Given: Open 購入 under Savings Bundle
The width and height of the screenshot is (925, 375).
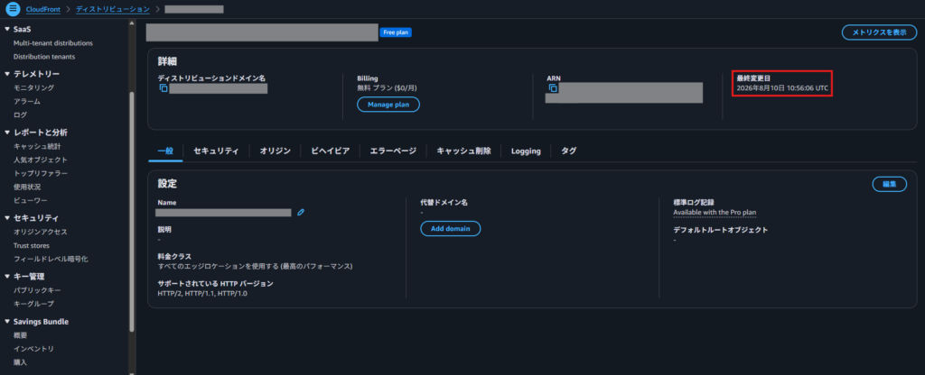Looking at the screenshot, I should (x=21, y=362).
